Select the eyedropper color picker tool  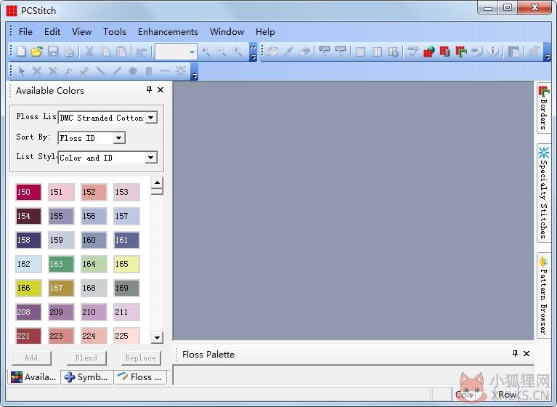(x=288, y=52)
